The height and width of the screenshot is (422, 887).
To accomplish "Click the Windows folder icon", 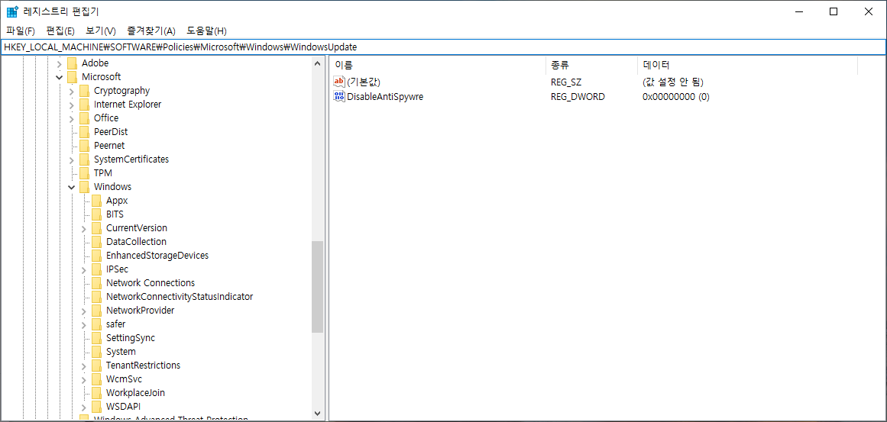I will pyautogui.click(x=84, y=187).
